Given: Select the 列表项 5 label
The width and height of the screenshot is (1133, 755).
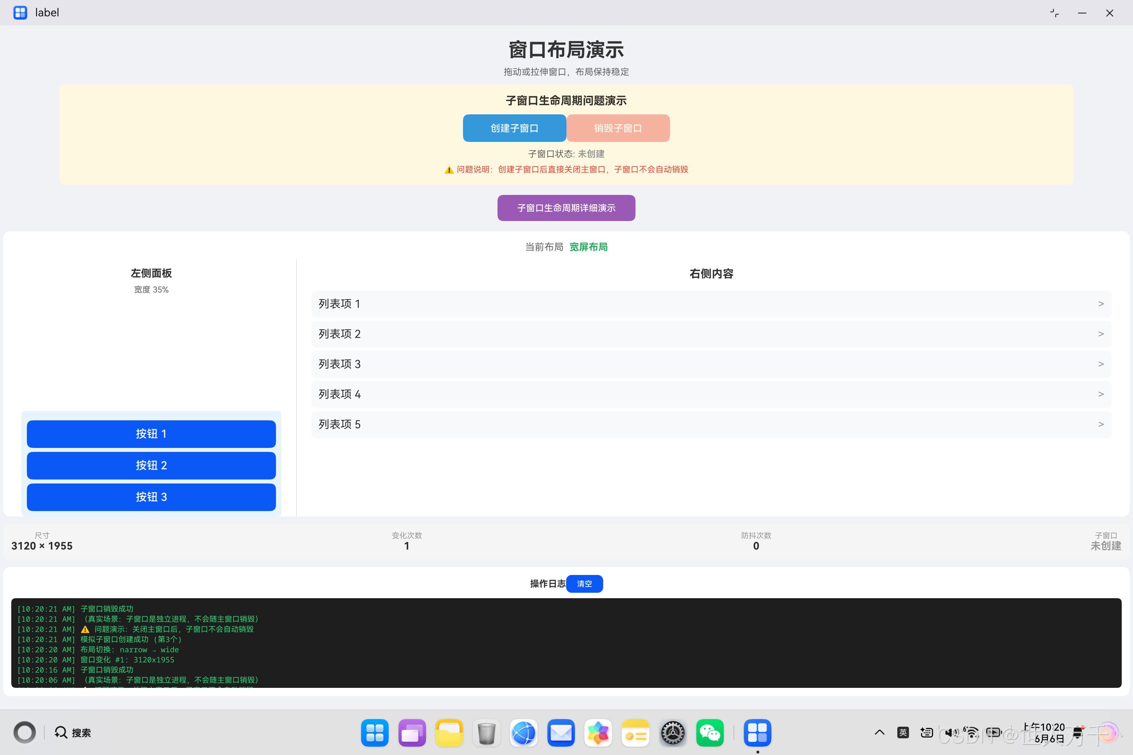Looking at the screenshot, I should 339,424.
